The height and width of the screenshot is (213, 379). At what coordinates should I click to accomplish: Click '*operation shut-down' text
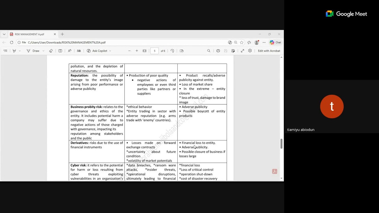coord(196,174)
